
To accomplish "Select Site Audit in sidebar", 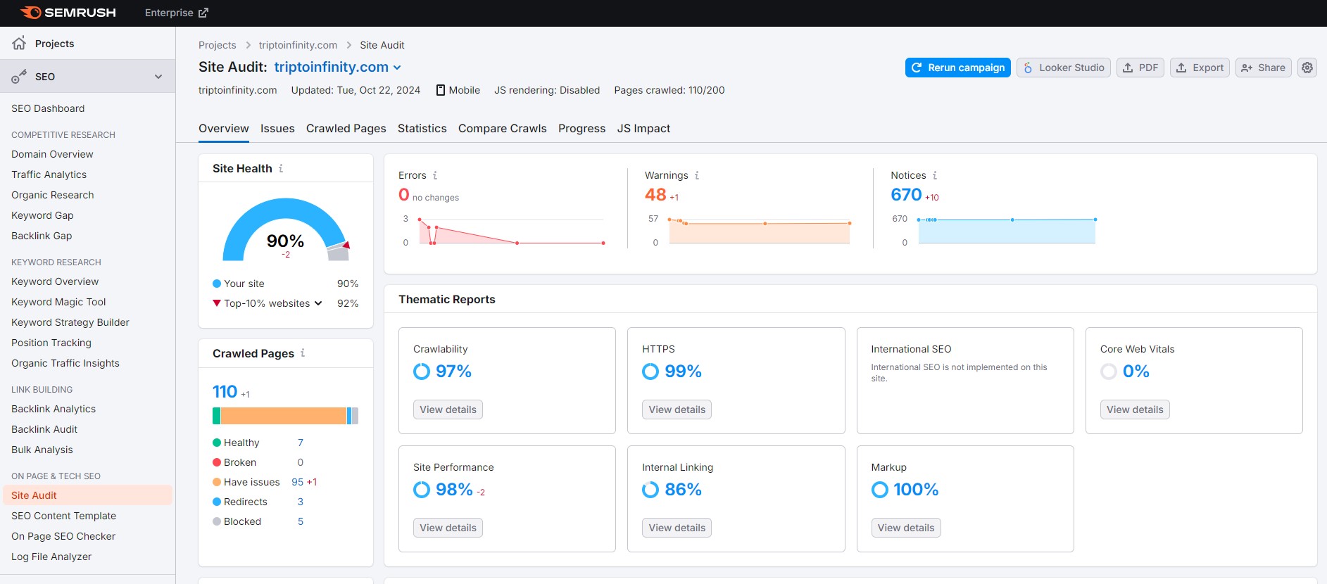I will tap(87, 495).
